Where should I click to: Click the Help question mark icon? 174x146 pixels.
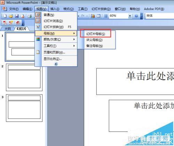[x=136, y=16]
